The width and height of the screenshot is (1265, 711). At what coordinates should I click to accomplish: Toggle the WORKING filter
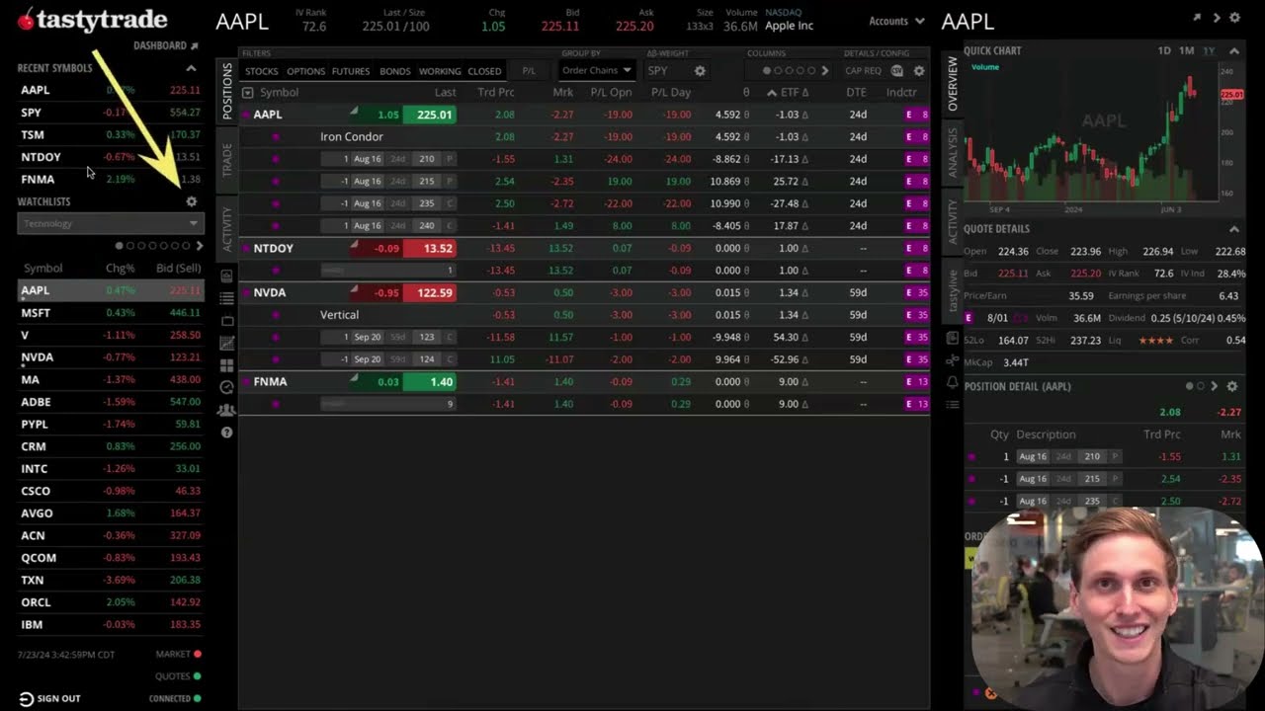coord(440,71)
